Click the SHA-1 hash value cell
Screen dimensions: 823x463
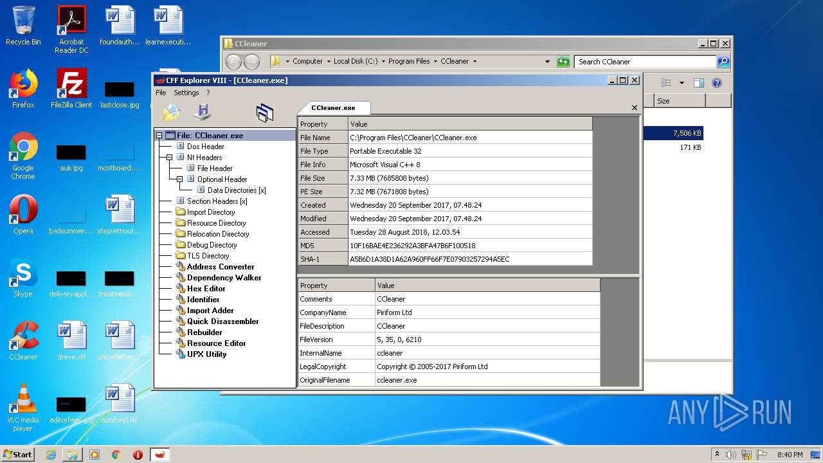click(x=470, y=259)
